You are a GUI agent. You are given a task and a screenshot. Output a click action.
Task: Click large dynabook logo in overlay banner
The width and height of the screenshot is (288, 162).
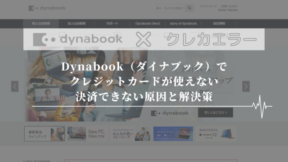pyautogui.click(x=78, y=39)
